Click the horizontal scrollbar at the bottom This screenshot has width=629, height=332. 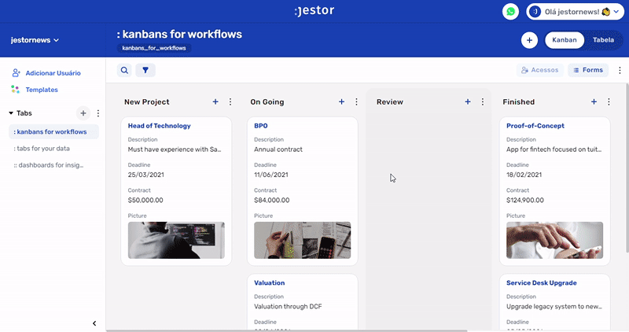(286, 330)
